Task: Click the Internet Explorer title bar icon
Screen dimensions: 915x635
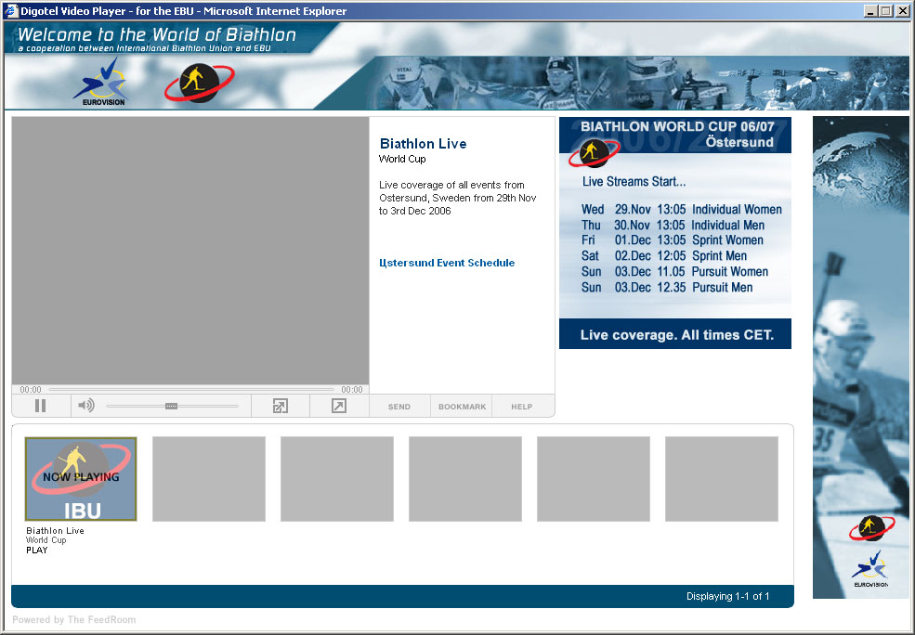Action: coord(11,10)
